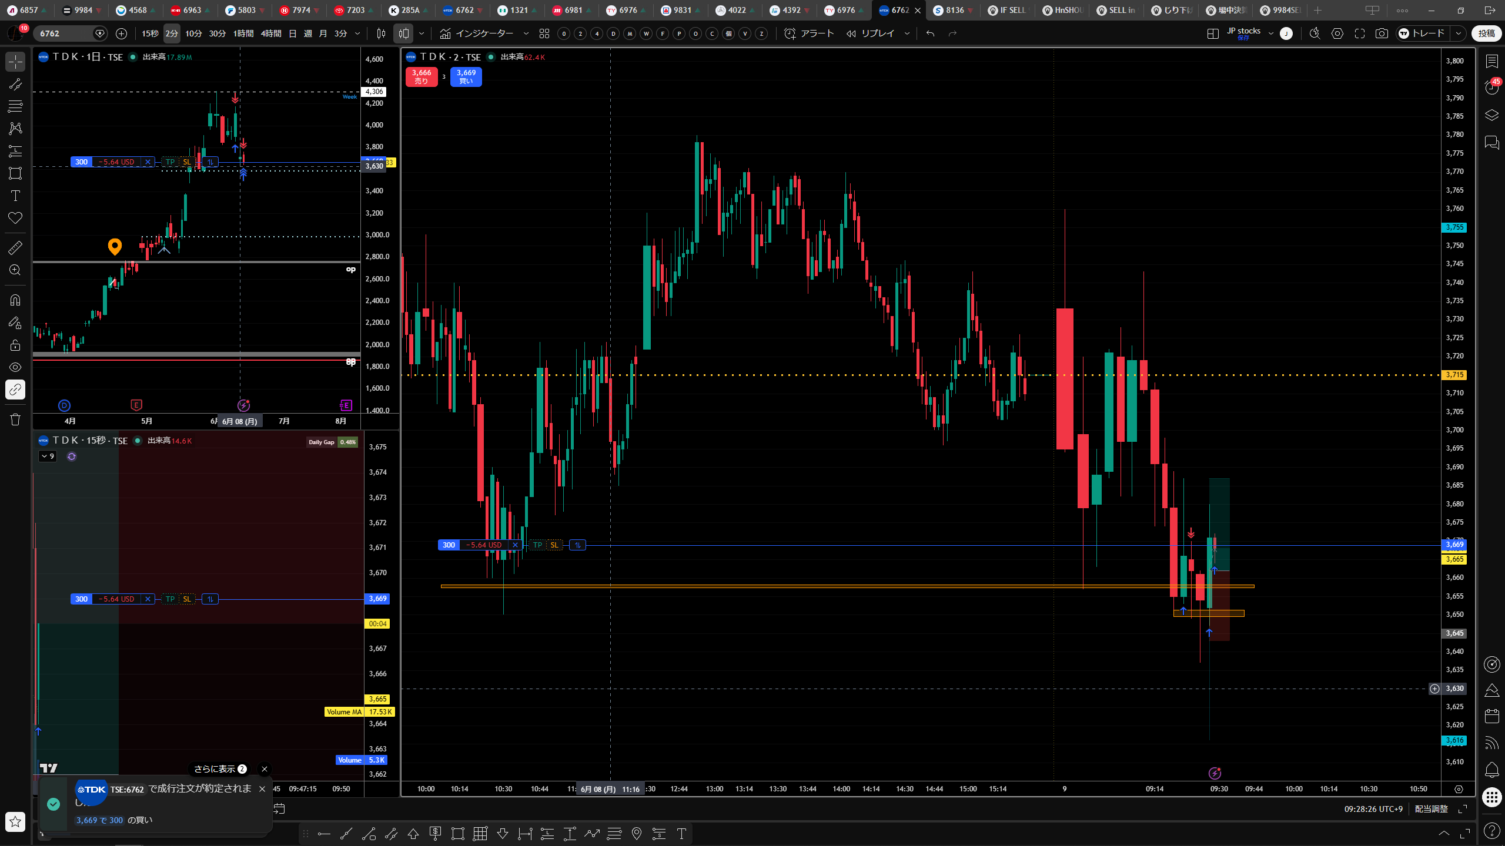Open alerts panel with 45 badge
Viewport: 1505px width, 846px height.
click(x=1492, y=88)
